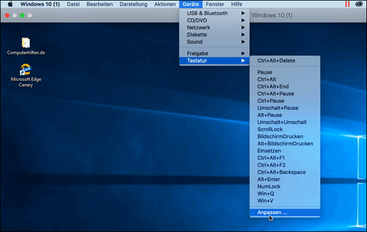The height and width of the screenshot is (232, 367).
Task: Launch Microsoft Edge Canary desktop shortcut
Action: tap(26, 76)
